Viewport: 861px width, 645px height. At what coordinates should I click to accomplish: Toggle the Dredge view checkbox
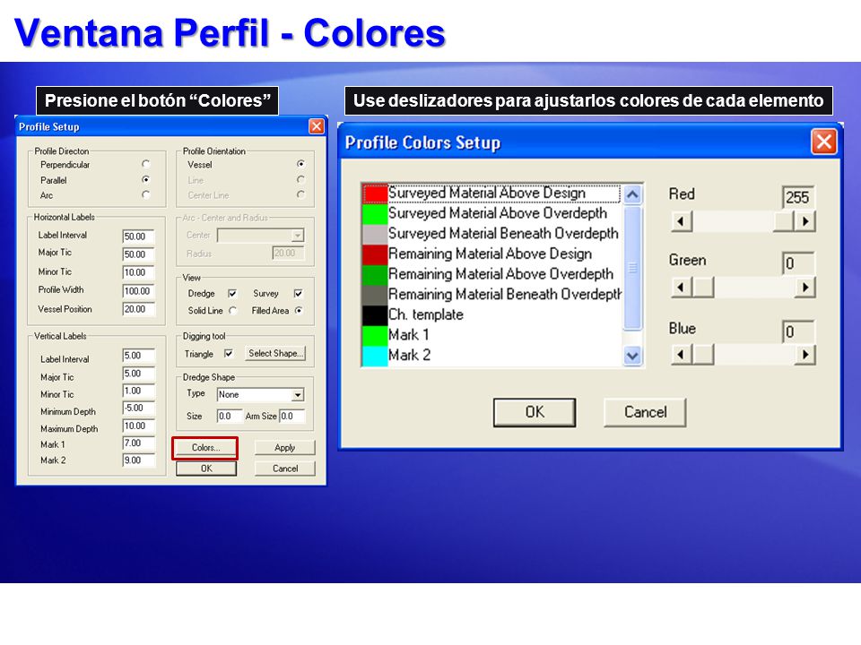[x=232, y=294]
